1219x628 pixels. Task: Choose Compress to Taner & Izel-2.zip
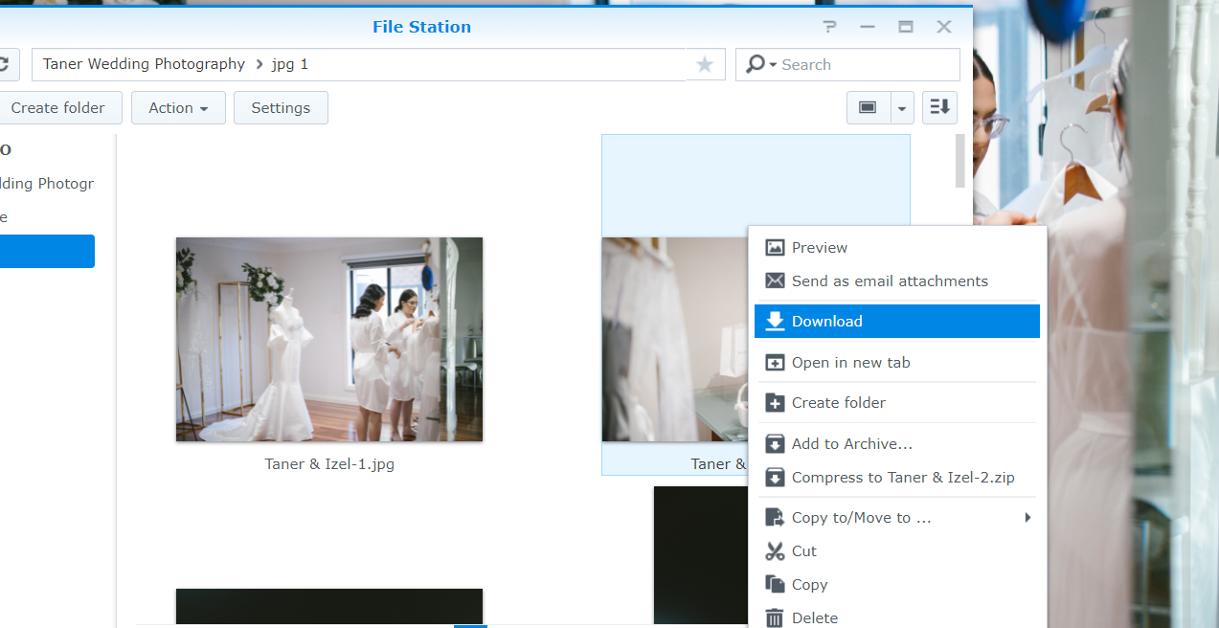(x=902, y=478)
